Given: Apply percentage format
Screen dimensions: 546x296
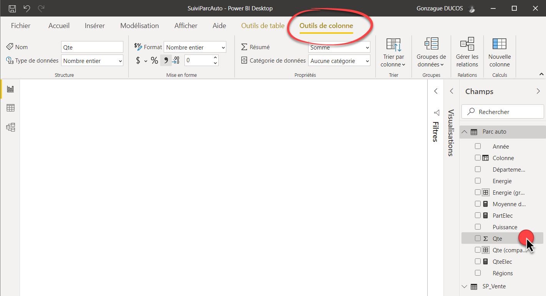Looking at the screenshot, I should pos(154,60).
